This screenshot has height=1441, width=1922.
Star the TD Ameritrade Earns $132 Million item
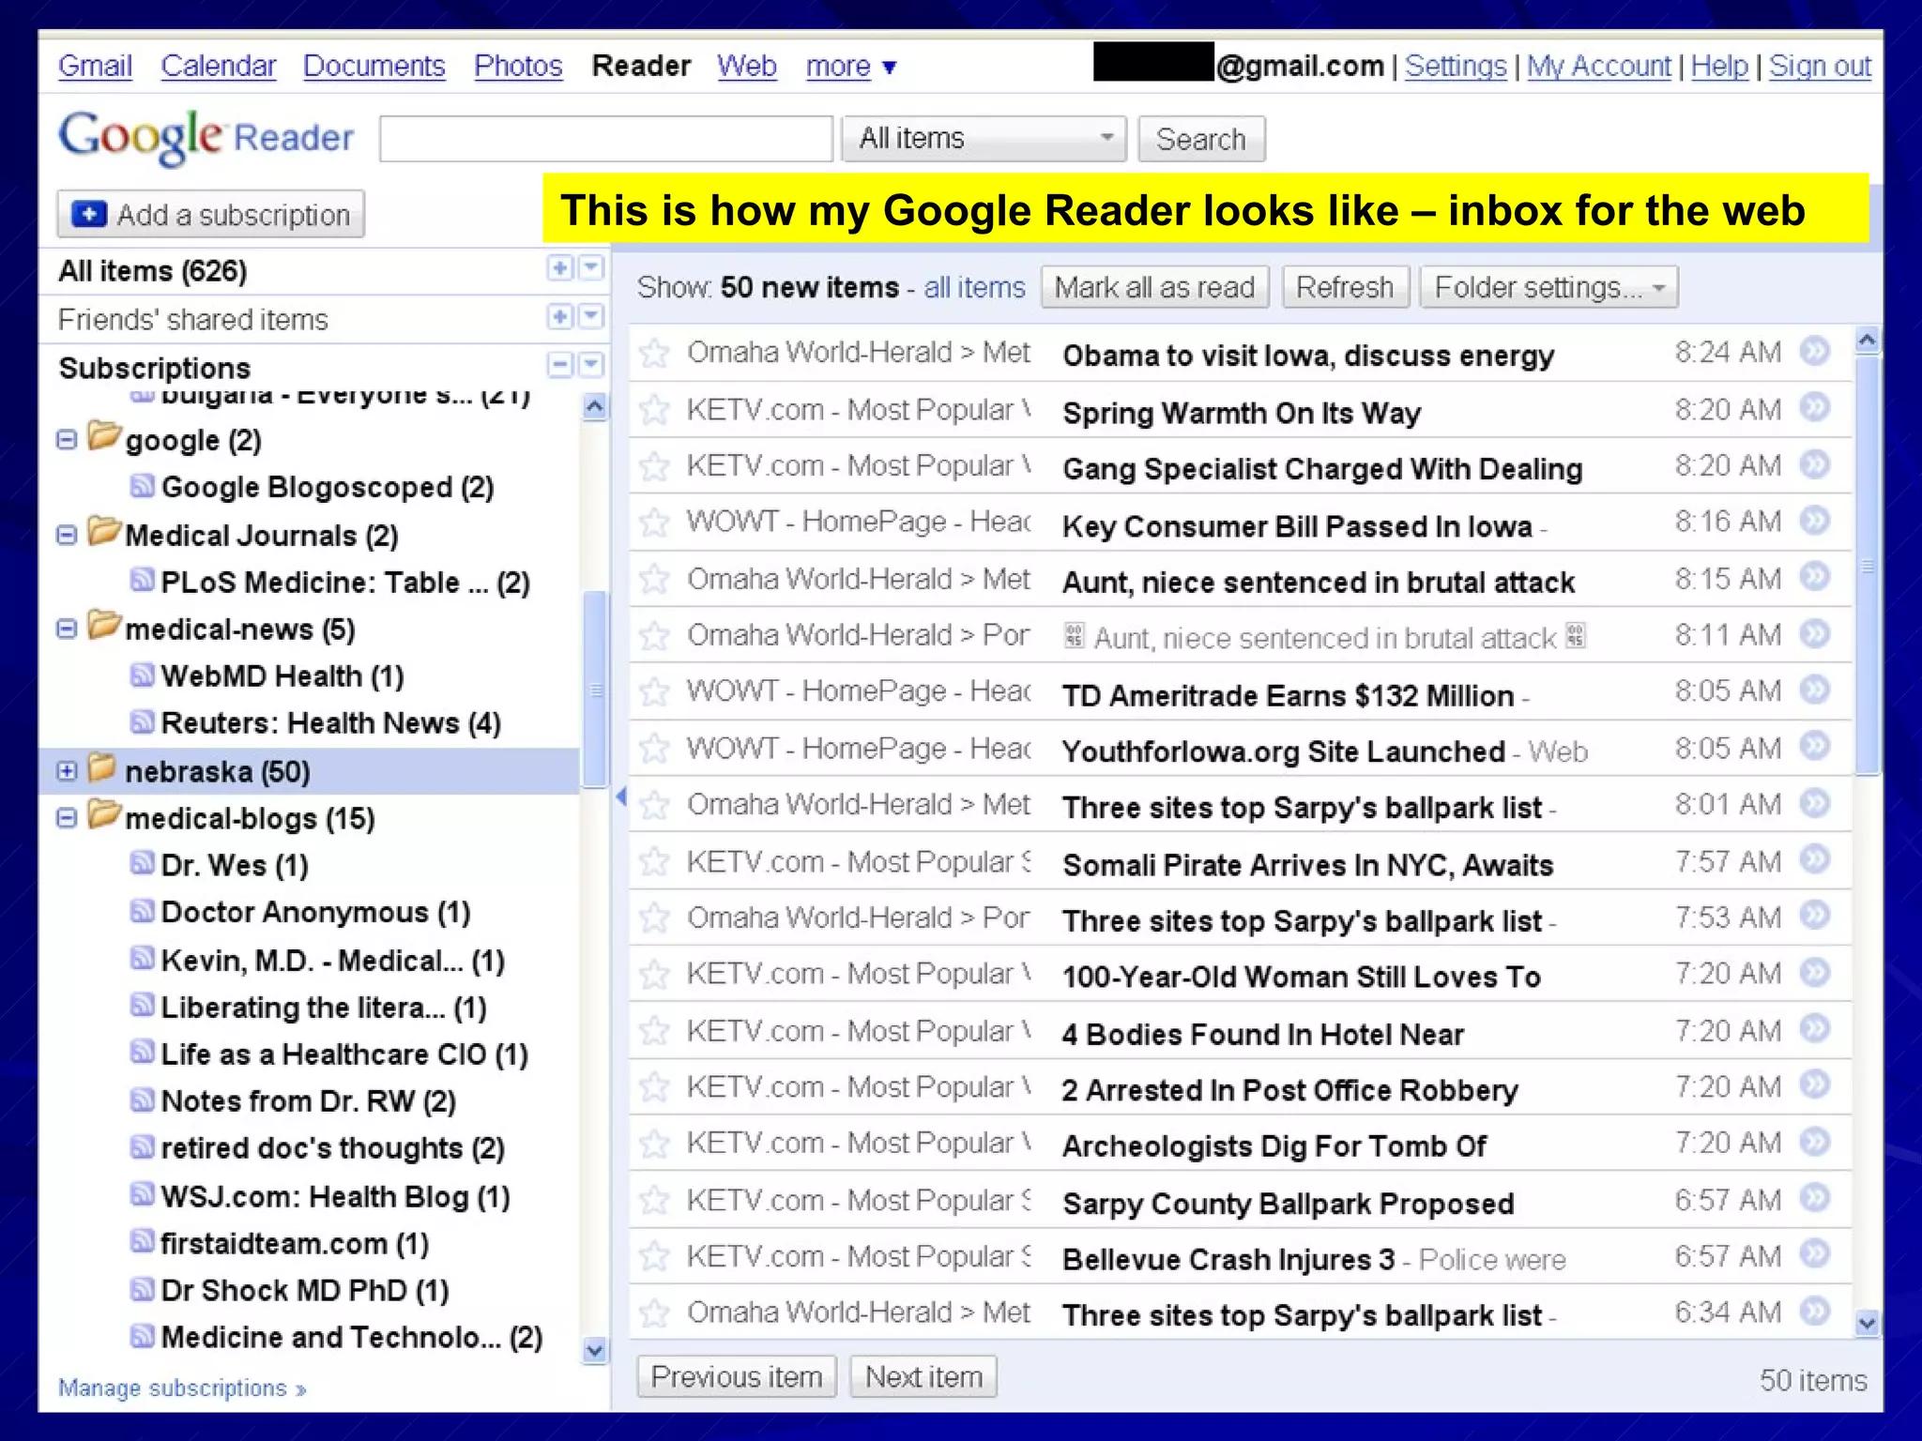654,692
